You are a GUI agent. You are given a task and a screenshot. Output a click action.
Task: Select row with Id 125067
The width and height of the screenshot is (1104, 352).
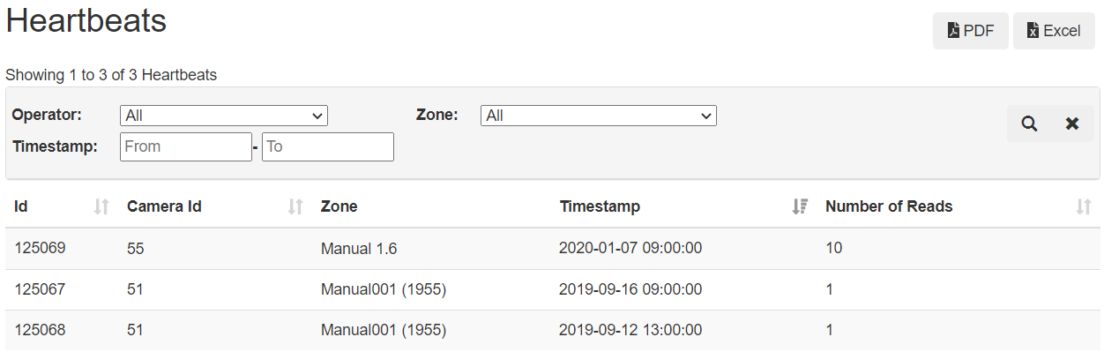553,289
